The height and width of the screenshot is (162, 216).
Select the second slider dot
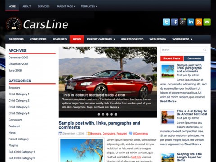[103, 114]
